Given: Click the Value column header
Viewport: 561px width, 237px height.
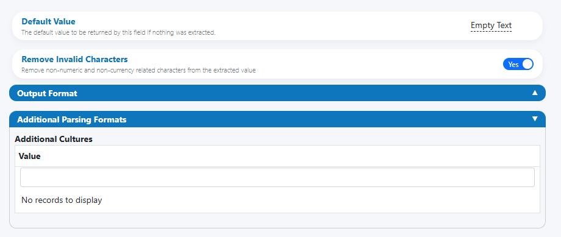Looking at the screenshot, I should point(29,156).
